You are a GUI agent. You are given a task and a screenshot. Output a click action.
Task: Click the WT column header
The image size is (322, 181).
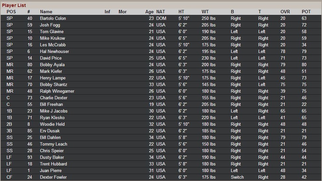[x=205, y=12]
